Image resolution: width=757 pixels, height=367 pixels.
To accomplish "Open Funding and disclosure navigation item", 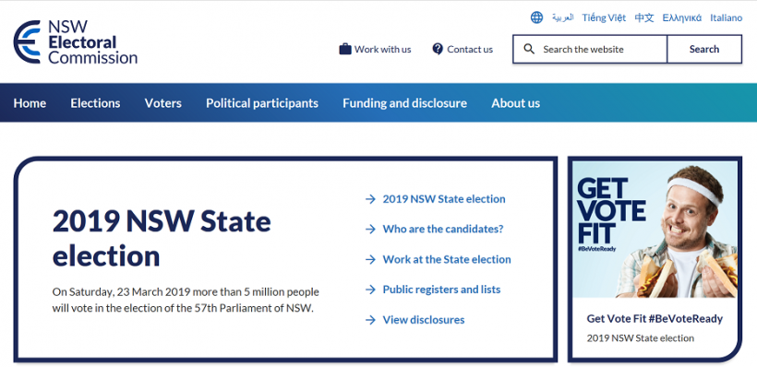I will 404,103.
